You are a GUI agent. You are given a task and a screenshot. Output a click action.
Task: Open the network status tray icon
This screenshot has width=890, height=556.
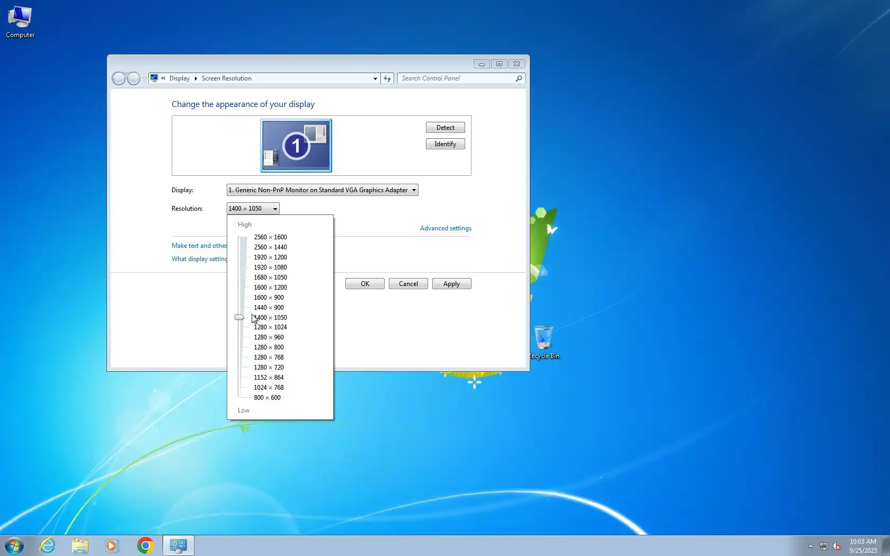click(824, 546)
